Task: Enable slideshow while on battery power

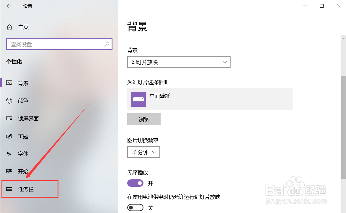Action: pos(135,207)
